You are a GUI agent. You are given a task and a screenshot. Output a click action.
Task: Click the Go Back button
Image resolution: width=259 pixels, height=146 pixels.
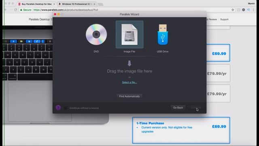(178, 107)
